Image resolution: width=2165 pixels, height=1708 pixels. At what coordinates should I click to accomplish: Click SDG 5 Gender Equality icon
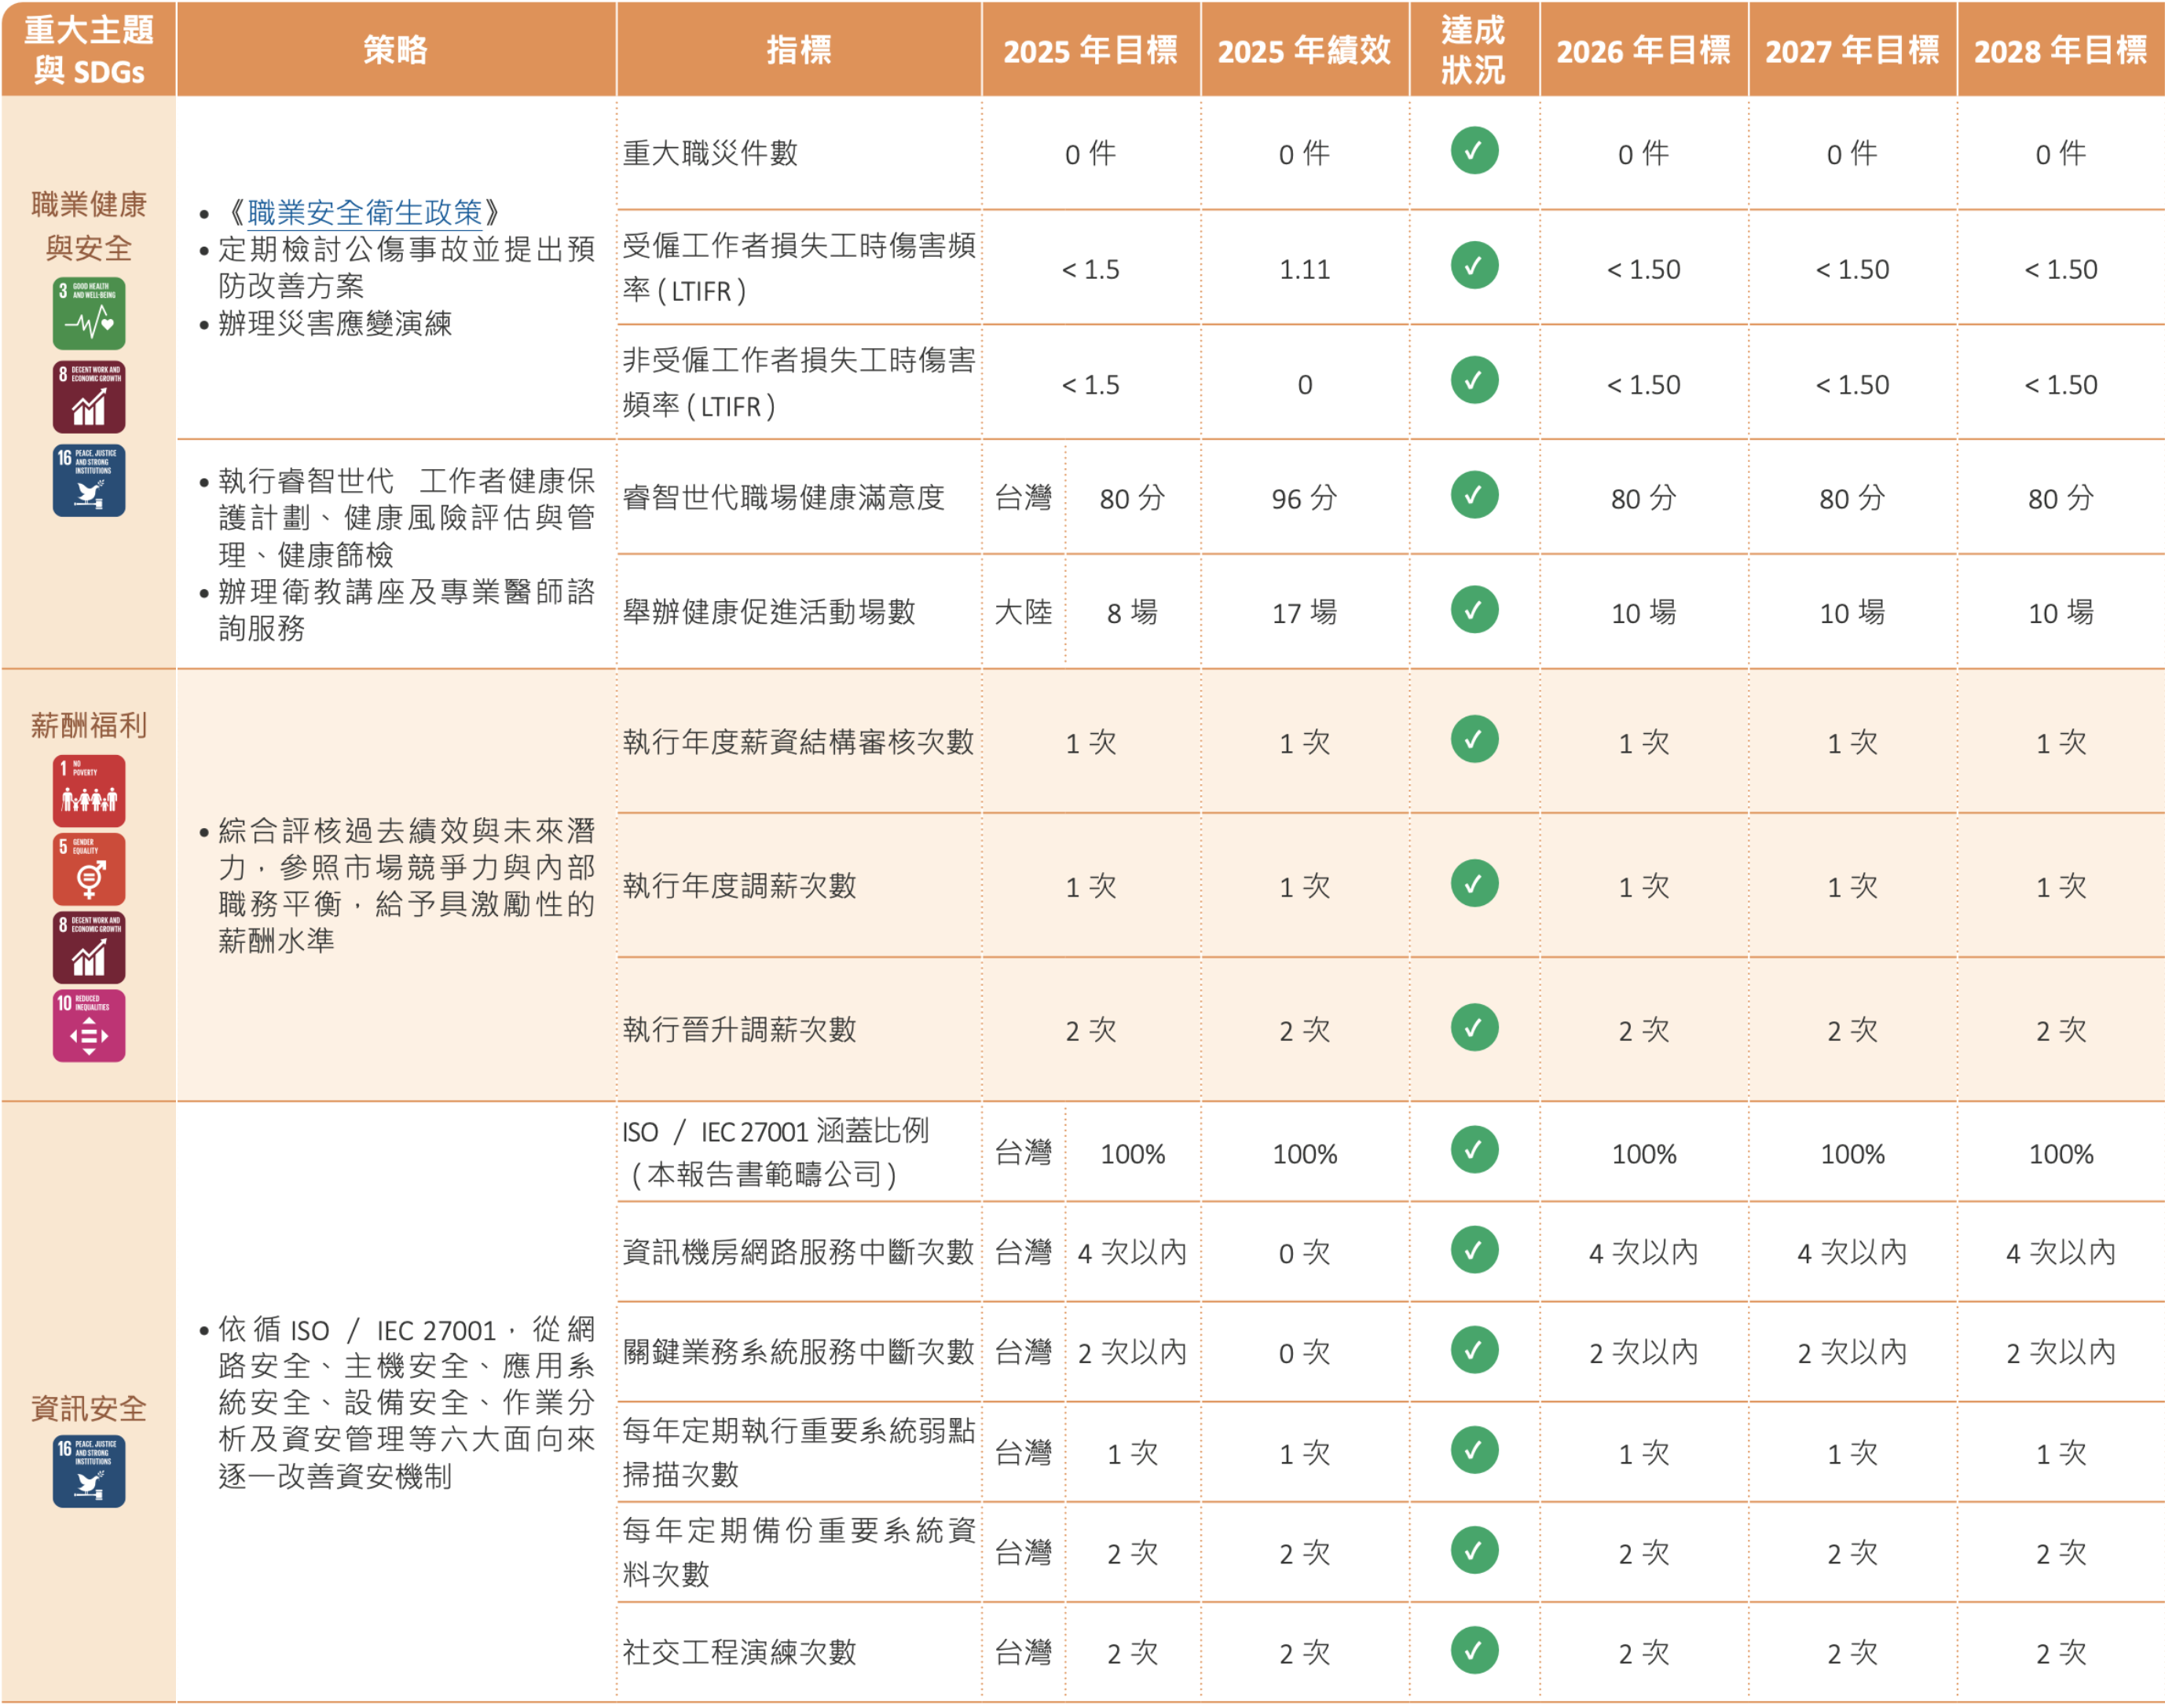(x=89, y=869)
